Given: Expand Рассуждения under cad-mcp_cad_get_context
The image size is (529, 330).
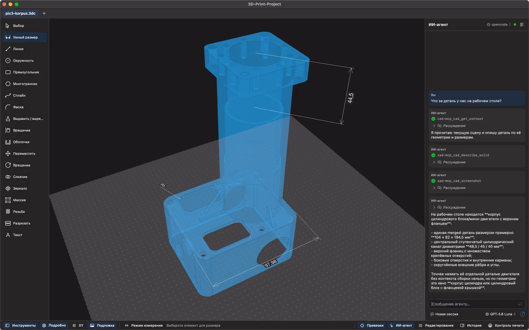Looking at the screenshot, I should [449, 126].
